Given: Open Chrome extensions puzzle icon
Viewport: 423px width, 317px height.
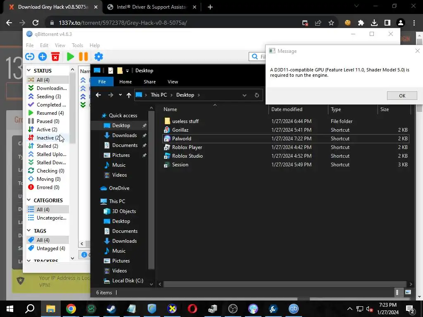Looking at the screenshot, I should pyautogui.click(x=361, y=23).
